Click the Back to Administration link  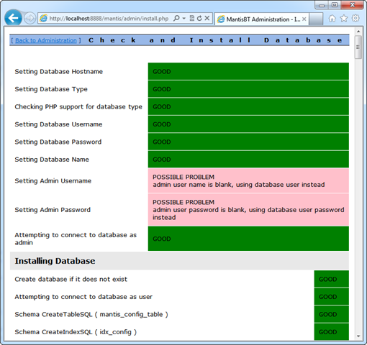[46, 40]
